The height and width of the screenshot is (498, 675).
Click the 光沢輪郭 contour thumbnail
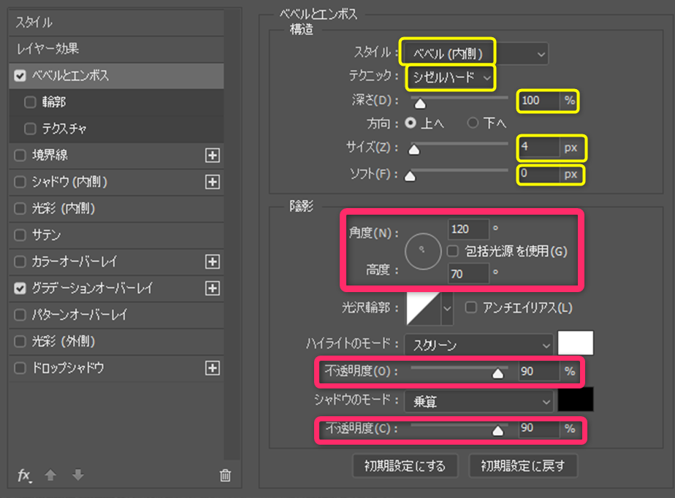click(x=424, y=309)
